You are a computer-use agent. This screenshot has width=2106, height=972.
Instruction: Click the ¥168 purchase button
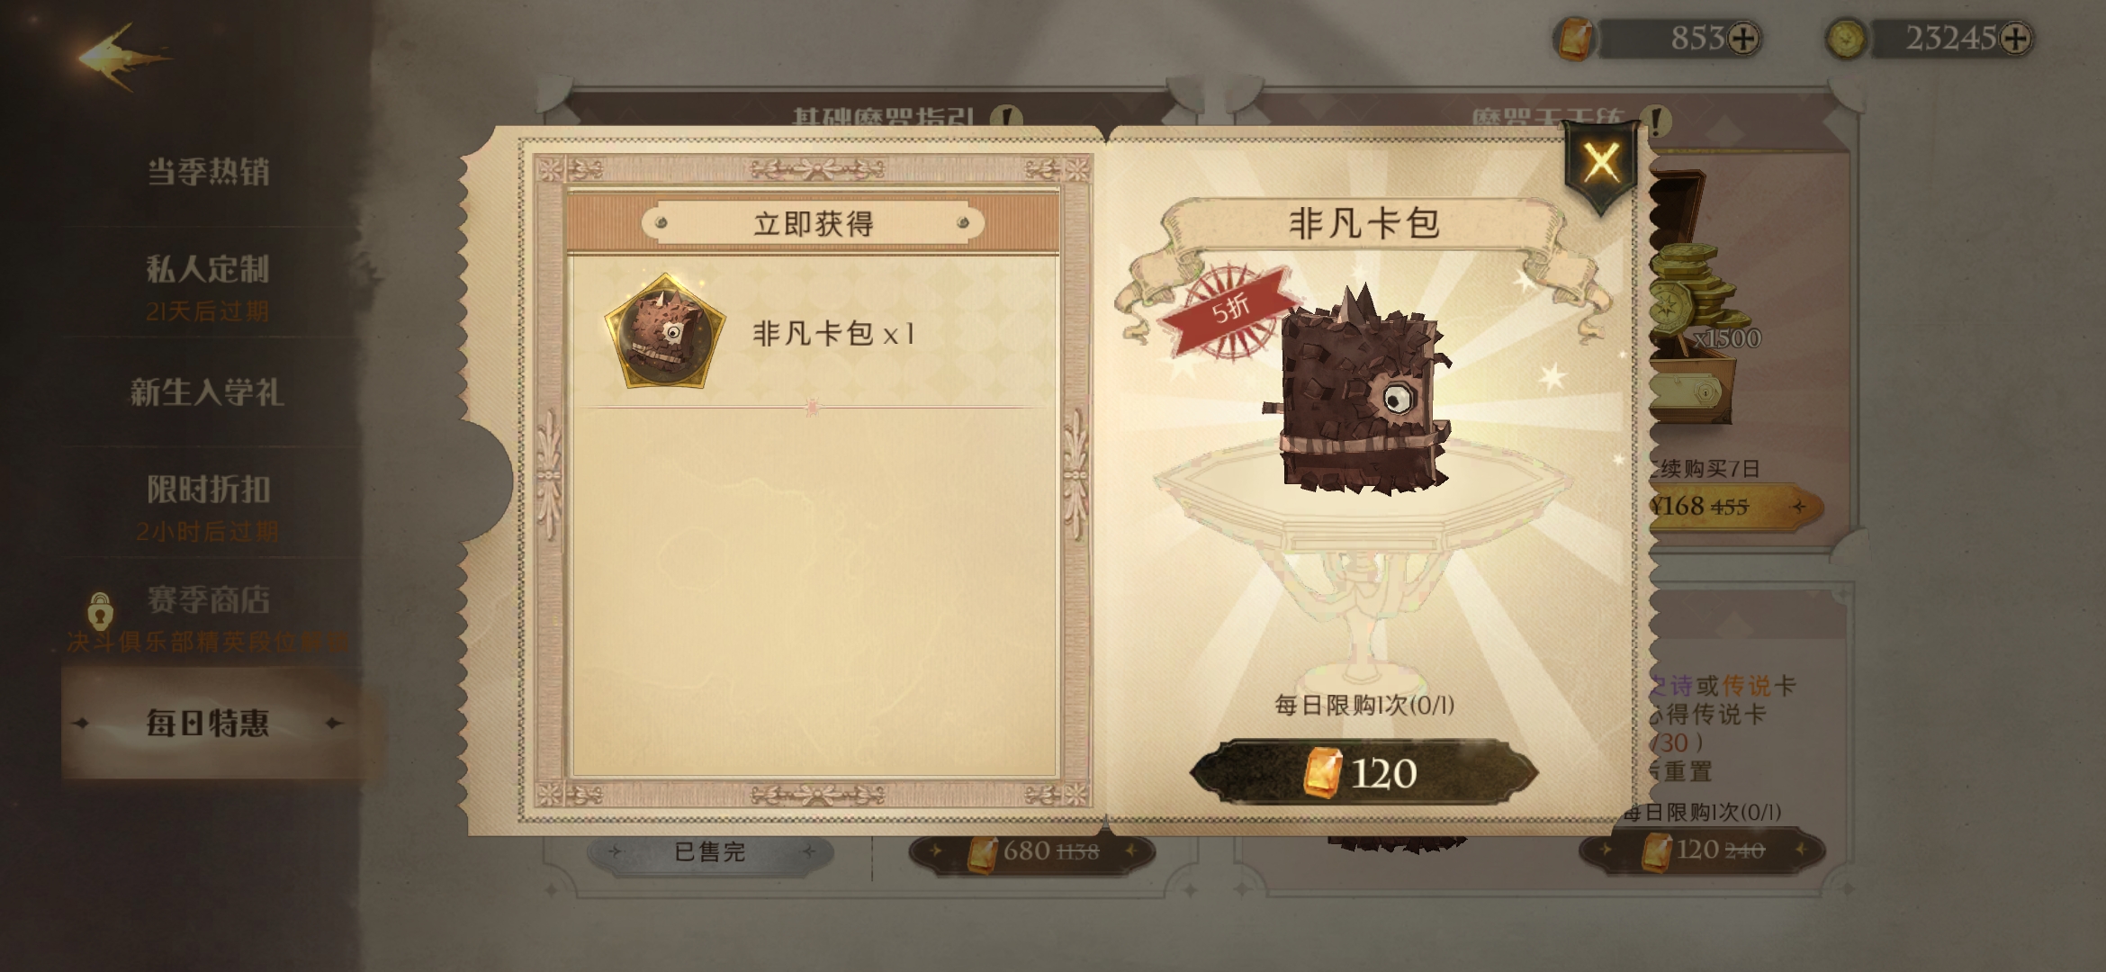pos(1732,507)
